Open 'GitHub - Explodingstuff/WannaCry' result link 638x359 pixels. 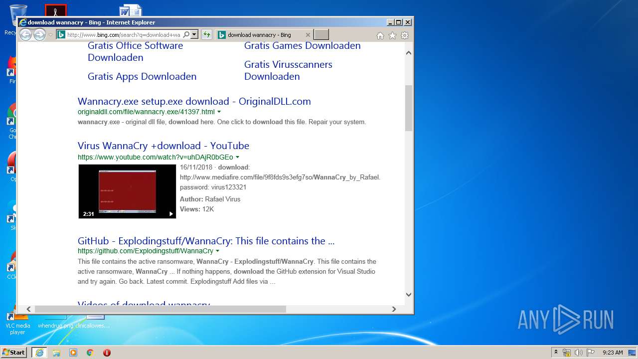pyautogui.click(x=206, y=241)
